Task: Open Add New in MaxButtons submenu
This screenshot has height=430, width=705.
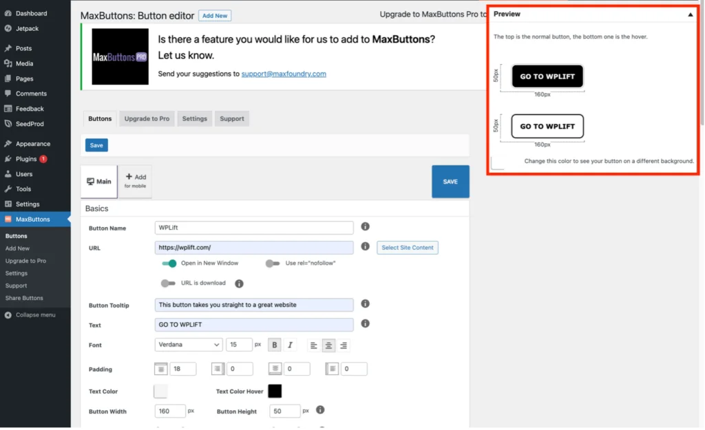Action: point(17,248)
